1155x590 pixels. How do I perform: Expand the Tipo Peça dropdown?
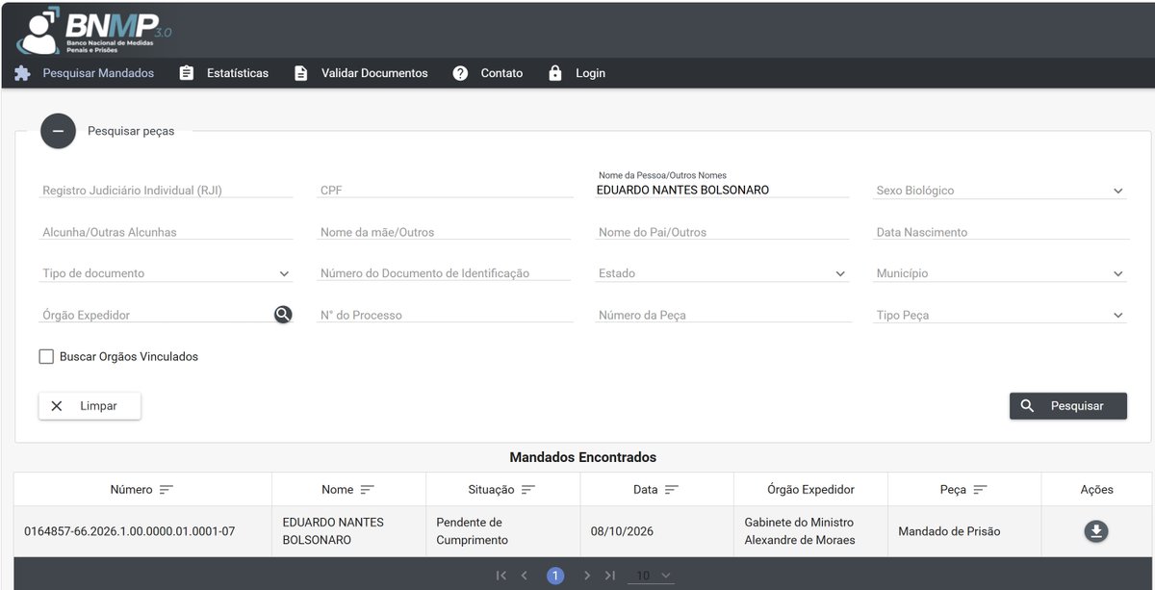point(1001,315)
